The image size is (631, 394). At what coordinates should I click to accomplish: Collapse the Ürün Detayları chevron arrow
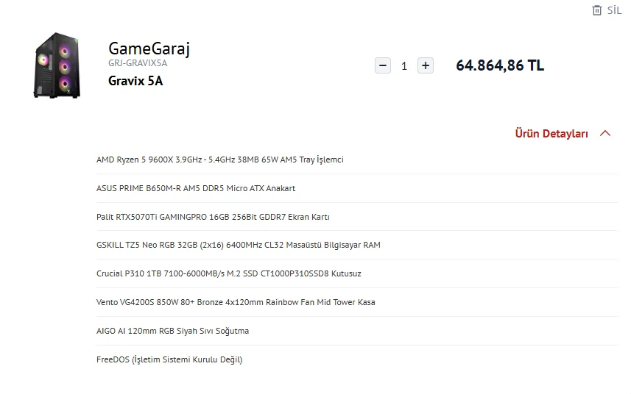[x=605, y=134]
